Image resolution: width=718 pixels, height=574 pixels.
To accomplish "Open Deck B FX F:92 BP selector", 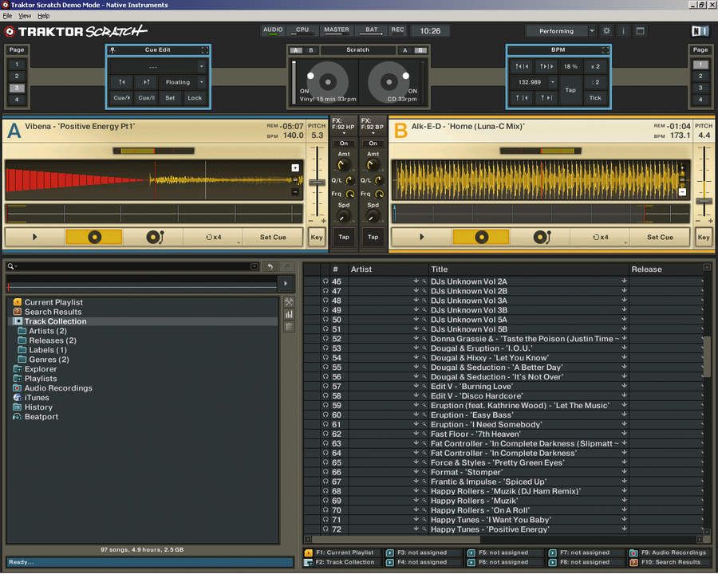I will (373, 125).
